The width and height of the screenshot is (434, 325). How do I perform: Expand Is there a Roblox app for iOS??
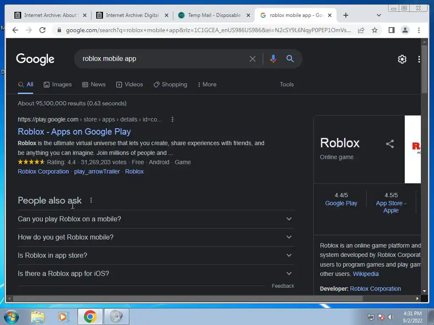click(x=156, y=274)
